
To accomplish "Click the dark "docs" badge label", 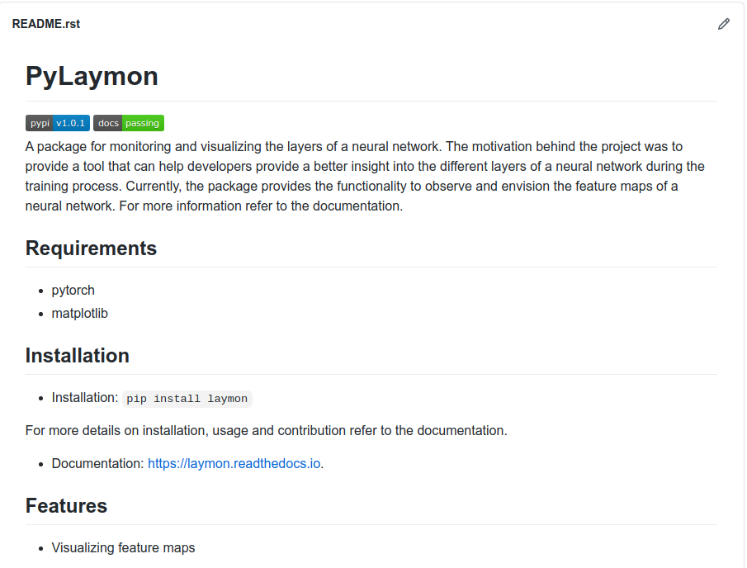I will click(x=108, y=123).
